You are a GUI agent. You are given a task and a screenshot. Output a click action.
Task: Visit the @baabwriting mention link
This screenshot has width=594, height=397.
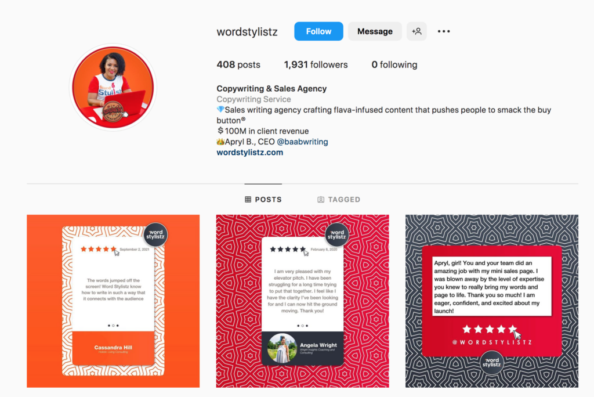tap(302, 142)
